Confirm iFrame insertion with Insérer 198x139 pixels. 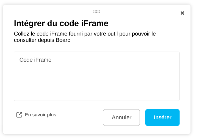(162, 118)
